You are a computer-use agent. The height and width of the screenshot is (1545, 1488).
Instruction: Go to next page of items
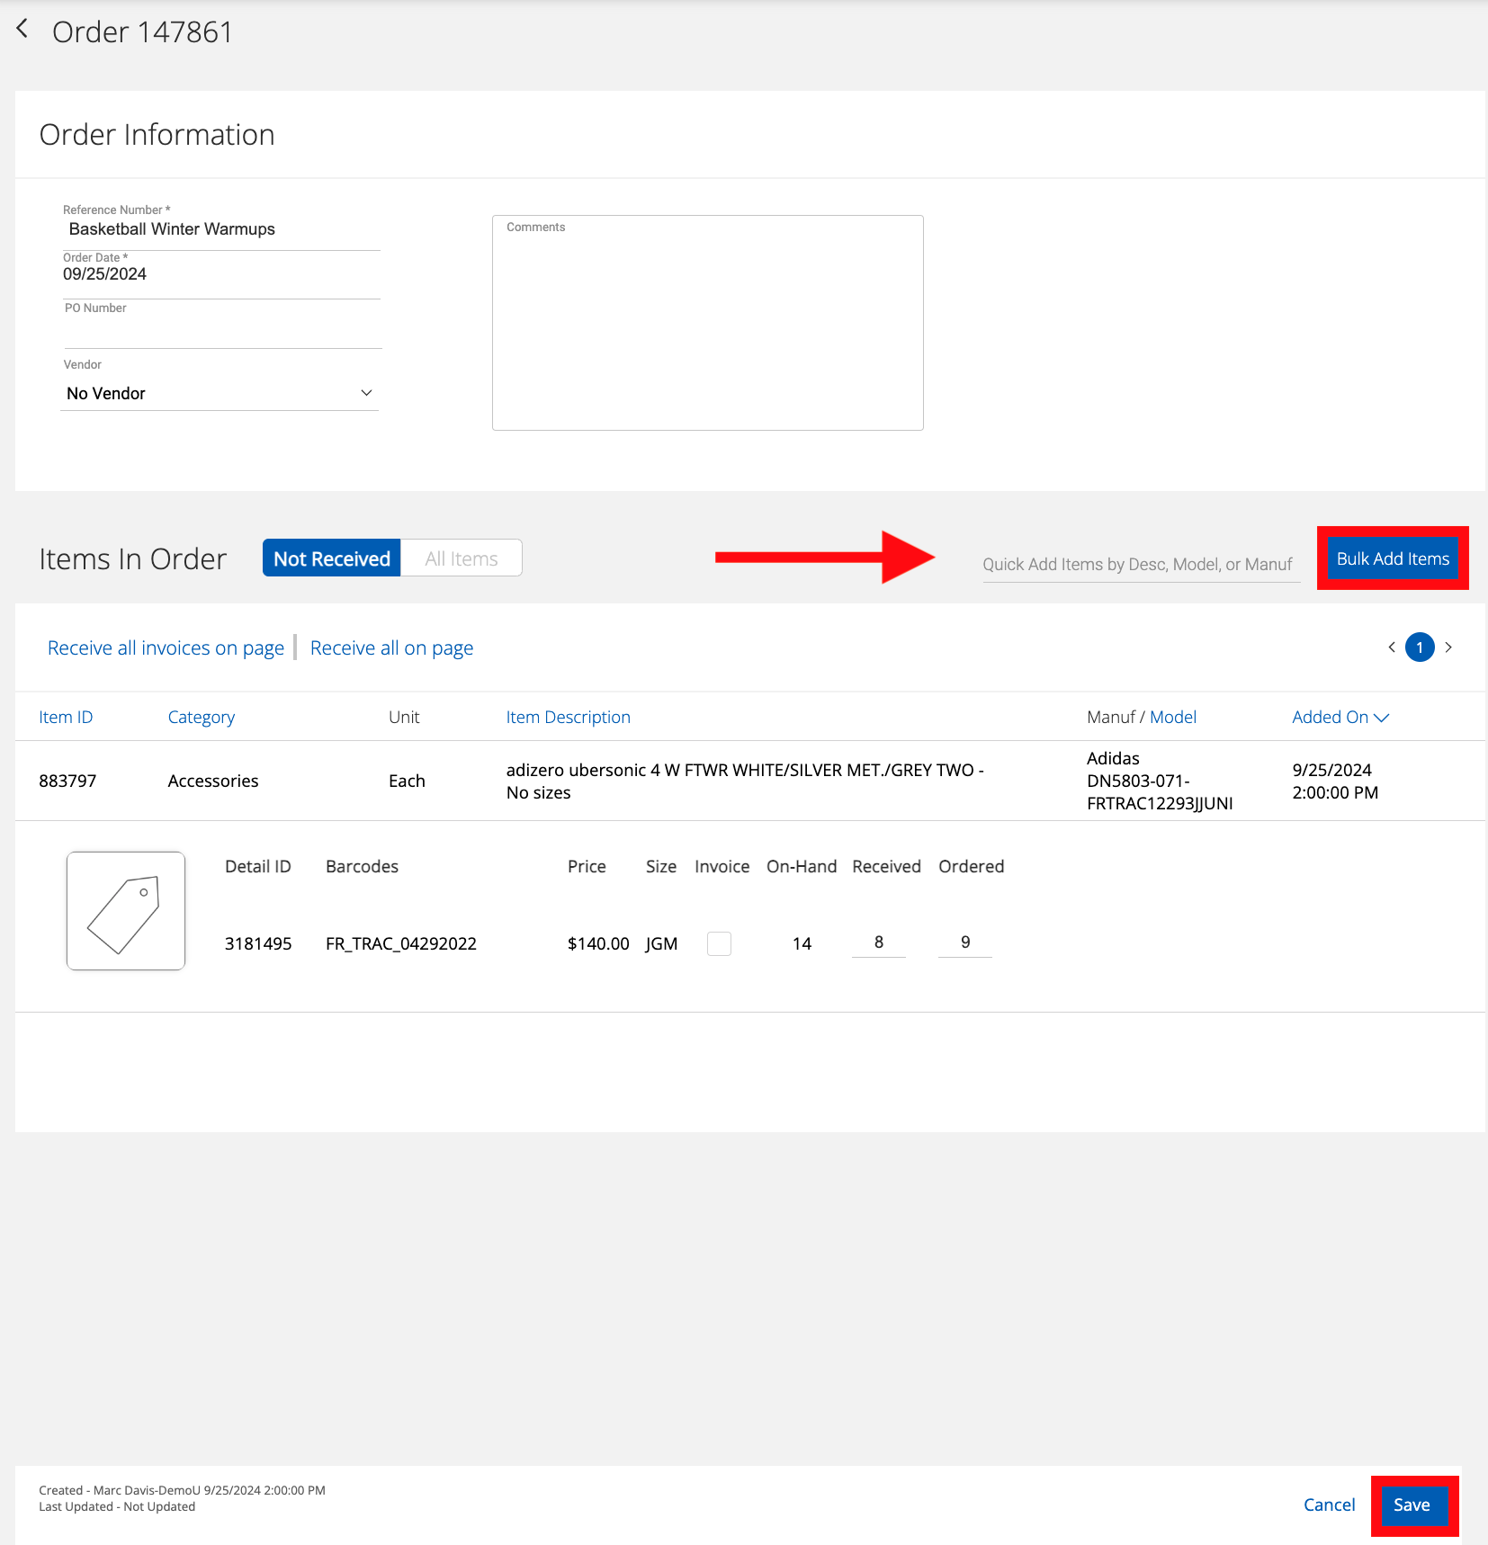click(1448, 647)
